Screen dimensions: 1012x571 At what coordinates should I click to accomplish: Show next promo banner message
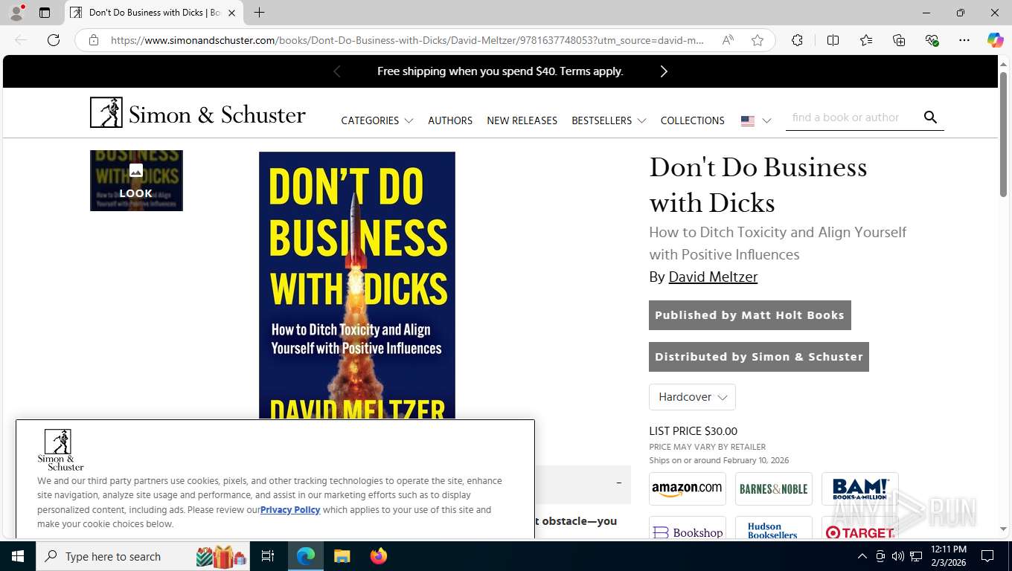(664, 71)
